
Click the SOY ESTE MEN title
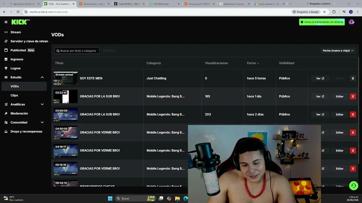(91, 78)
